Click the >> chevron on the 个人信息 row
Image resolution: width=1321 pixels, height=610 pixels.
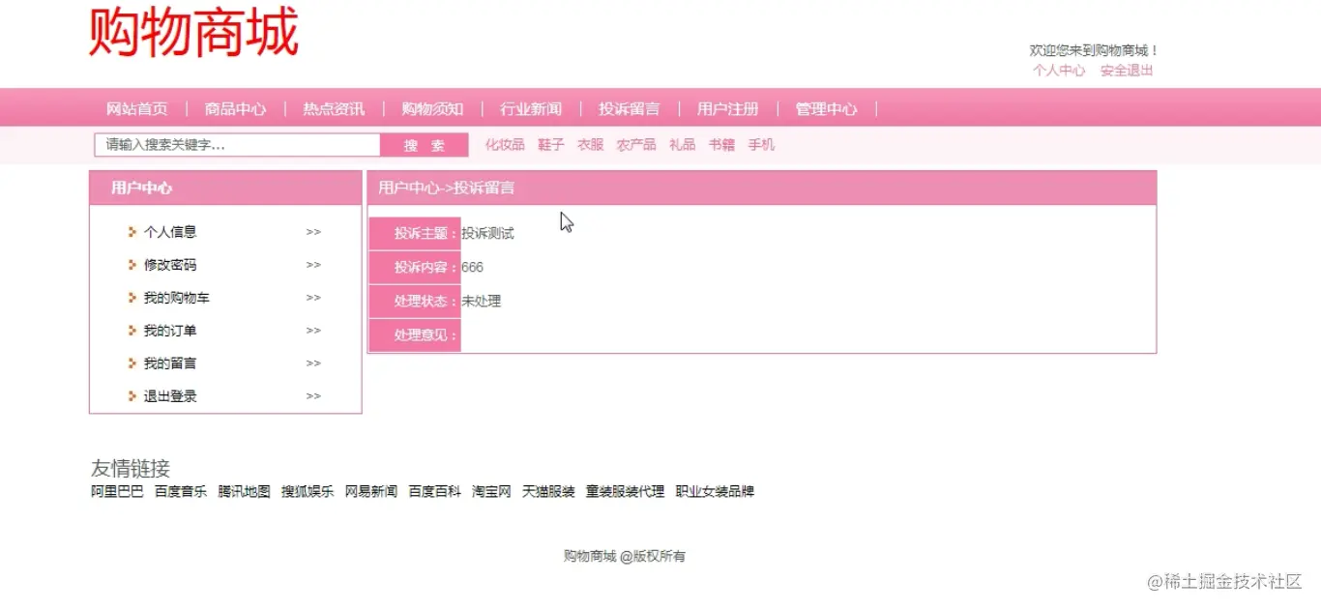313,232
